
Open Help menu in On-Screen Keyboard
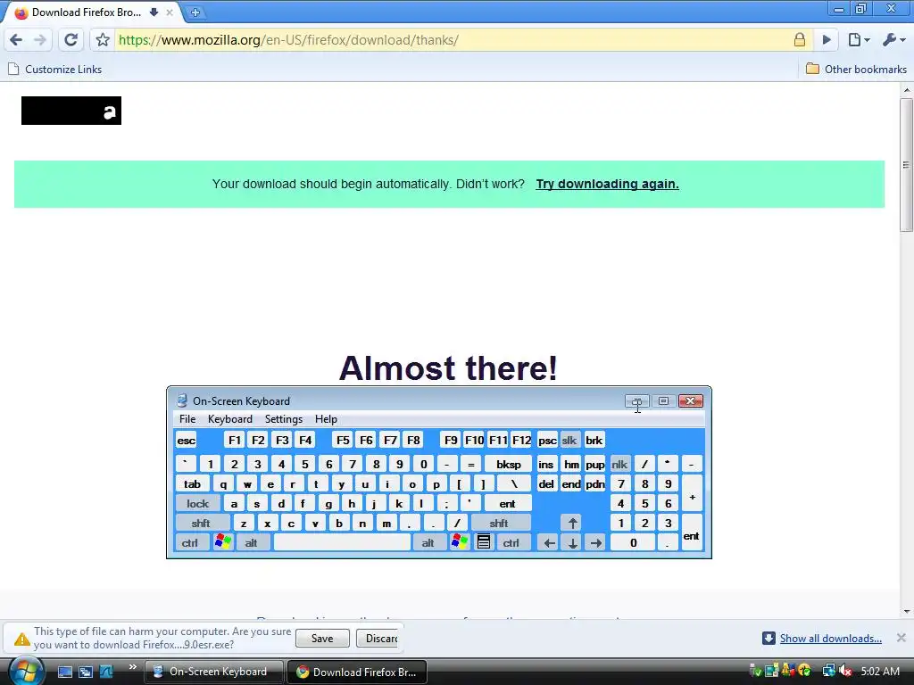[x=326, y=419]
